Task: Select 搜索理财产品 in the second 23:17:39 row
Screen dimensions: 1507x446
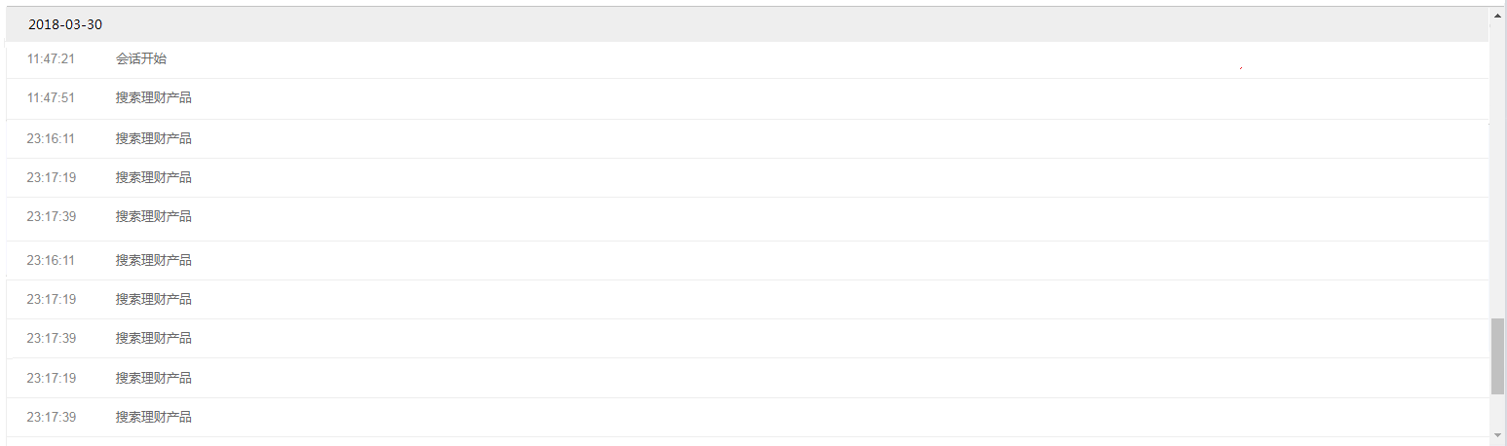Action: [154, 338]
